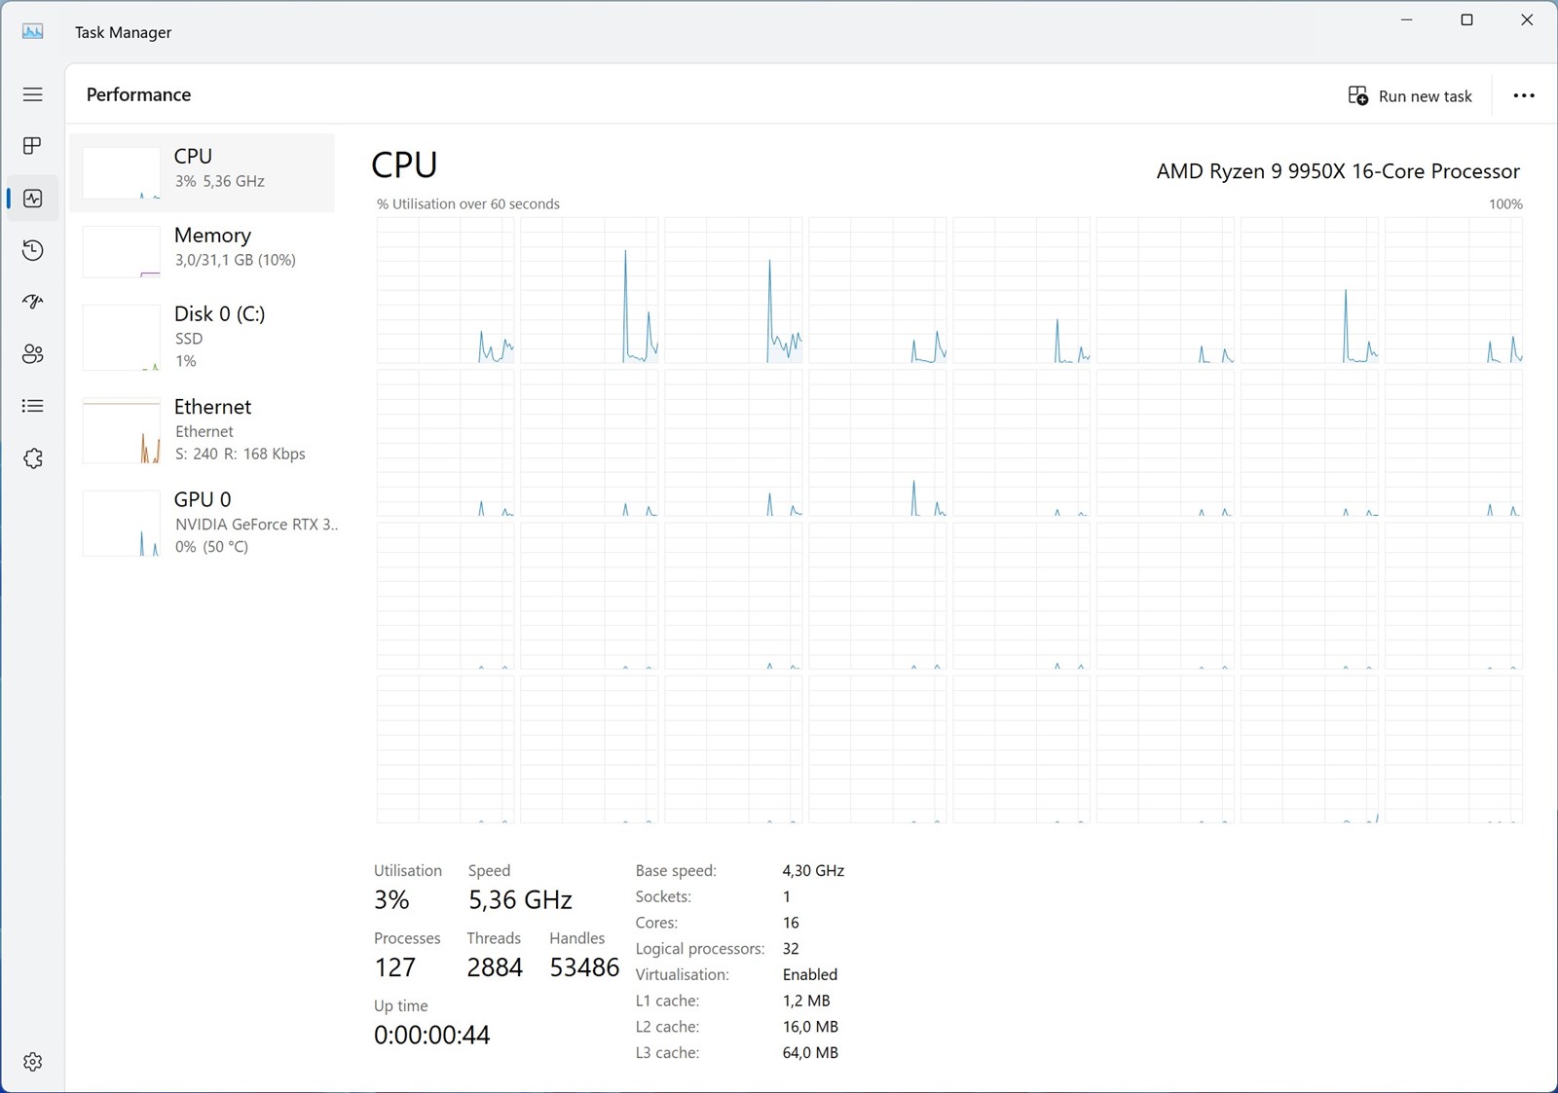This screenshot has width=1558, height=1093.
Task: Select the Memory performance entry
Action: 203,249
